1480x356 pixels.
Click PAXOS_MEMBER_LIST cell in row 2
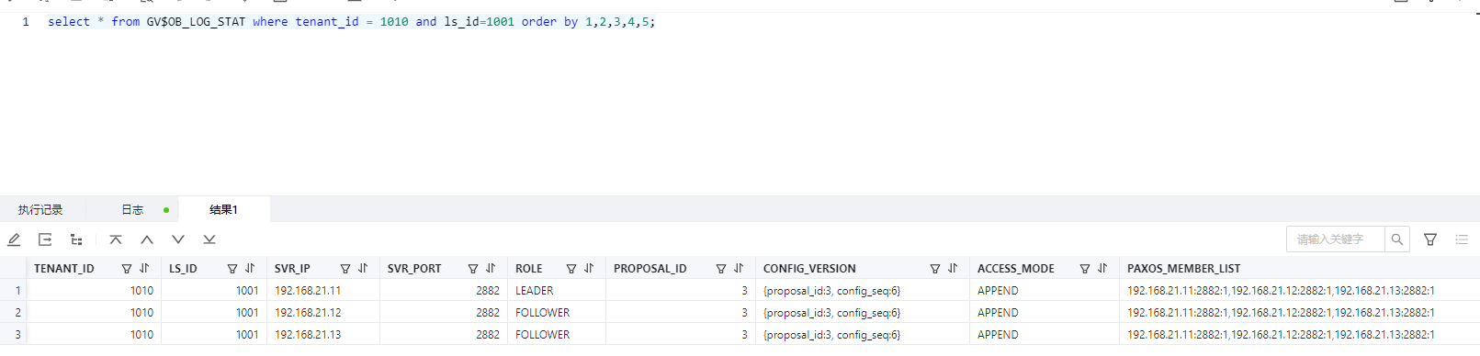pyautogui.click(x=1299, y=313)
